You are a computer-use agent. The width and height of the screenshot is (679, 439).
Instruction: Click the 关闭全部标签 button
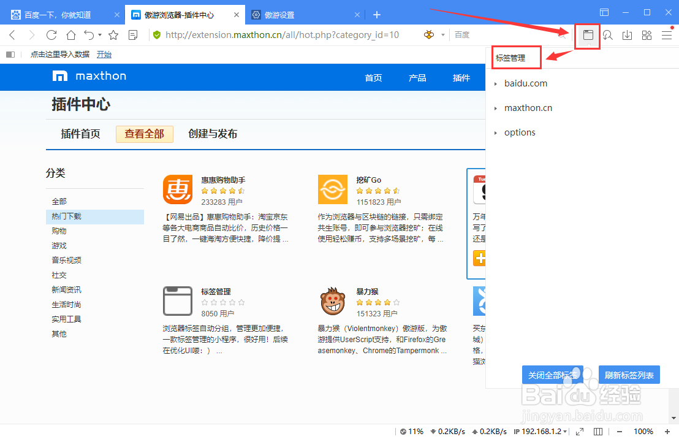[553, 375]
